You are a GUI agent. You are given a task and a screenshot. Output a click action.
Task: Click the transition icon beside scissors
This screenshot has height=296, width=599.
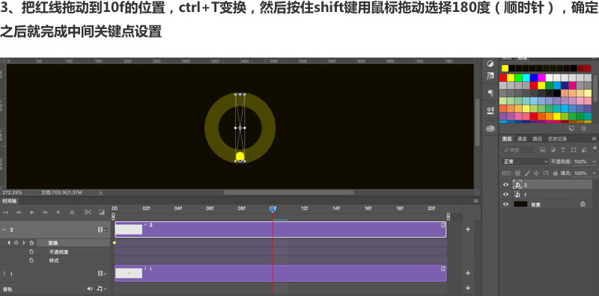pyautogui.click(x=102, y=212)
